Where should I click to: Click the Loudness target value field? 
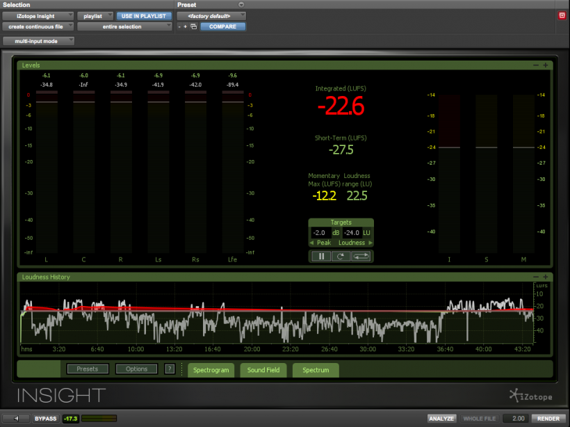[353, 233]
